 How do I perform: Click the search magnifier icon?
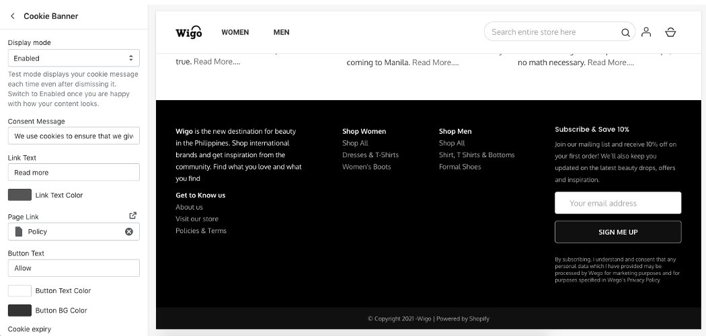pos(625,32)
